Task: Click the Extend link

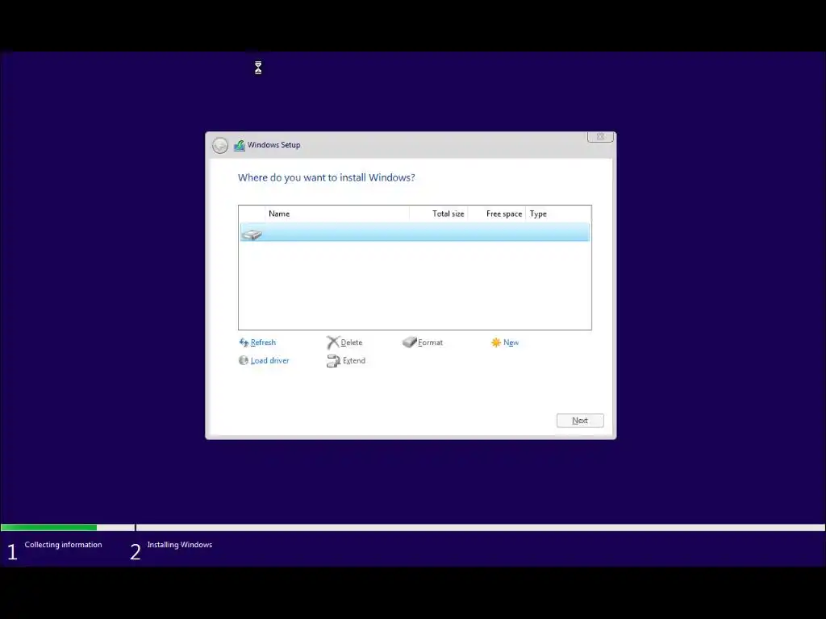Action: point(354,360)
